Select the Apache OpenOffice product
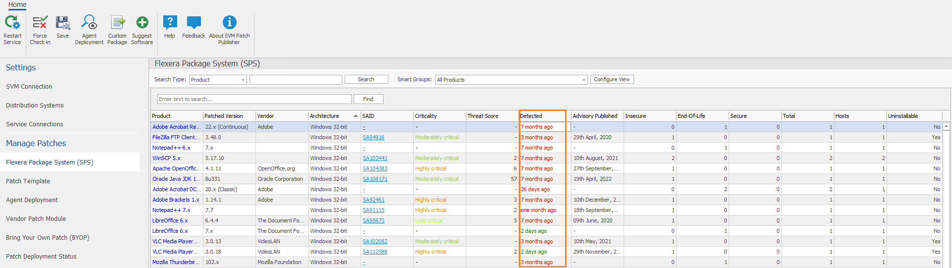This screenshot has width=952, height=268. (x=176, y=168)
